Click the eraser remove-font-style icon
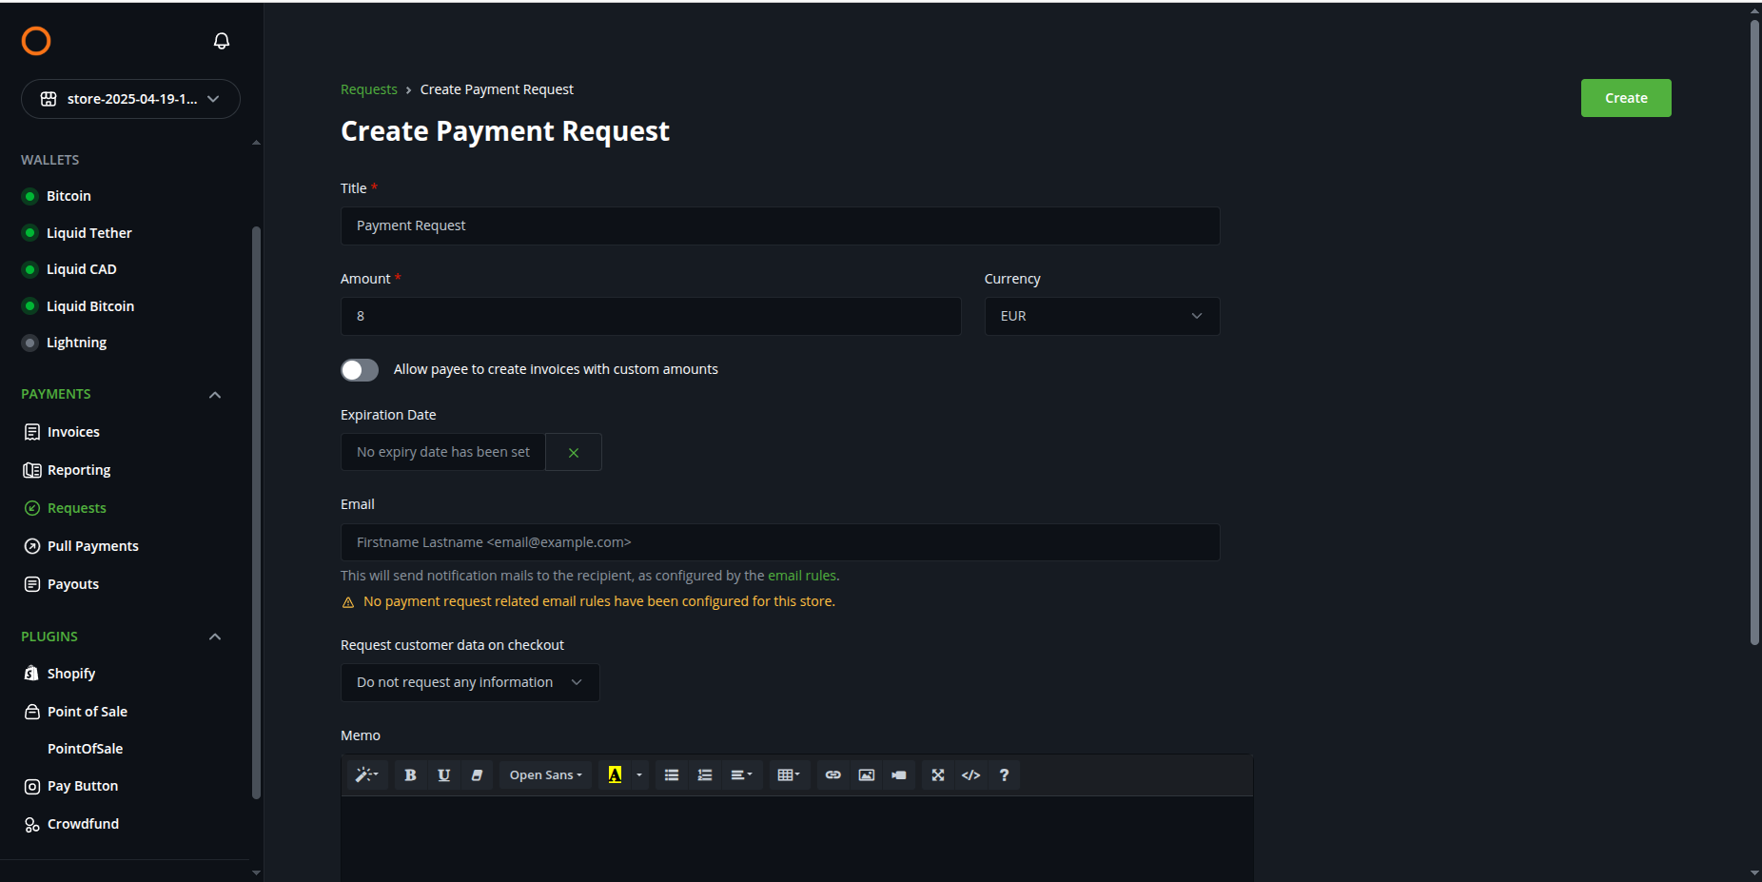Image resolution: width=1762 pixels, height=882 pixels. 477,775
